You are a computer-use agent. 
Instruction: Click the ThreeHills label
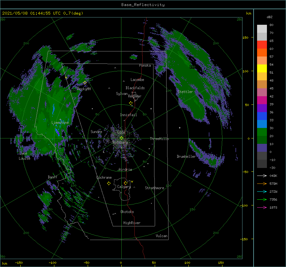coord(160,139)
